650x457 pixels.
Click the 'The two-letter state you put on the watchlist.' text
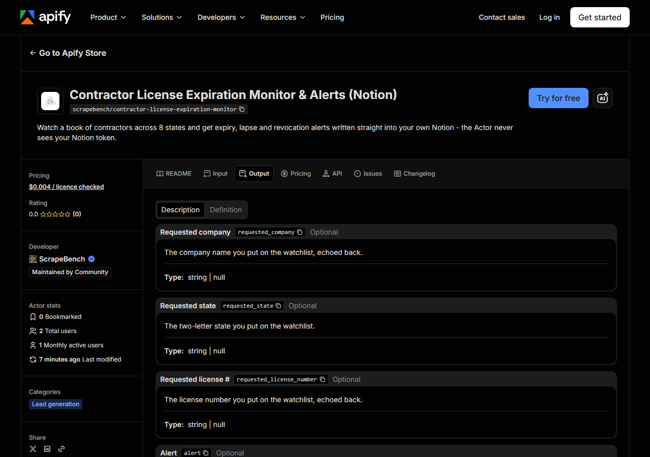tap(240, 326)
